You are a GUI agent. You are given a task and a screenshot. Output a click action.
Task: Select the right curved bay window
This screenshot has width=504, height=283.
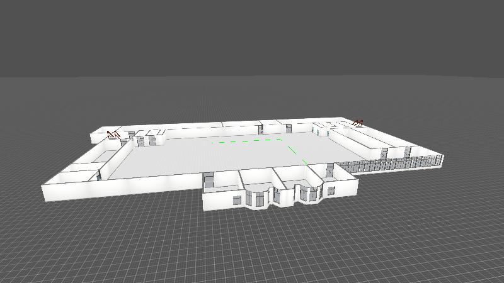tap(310, 193)
